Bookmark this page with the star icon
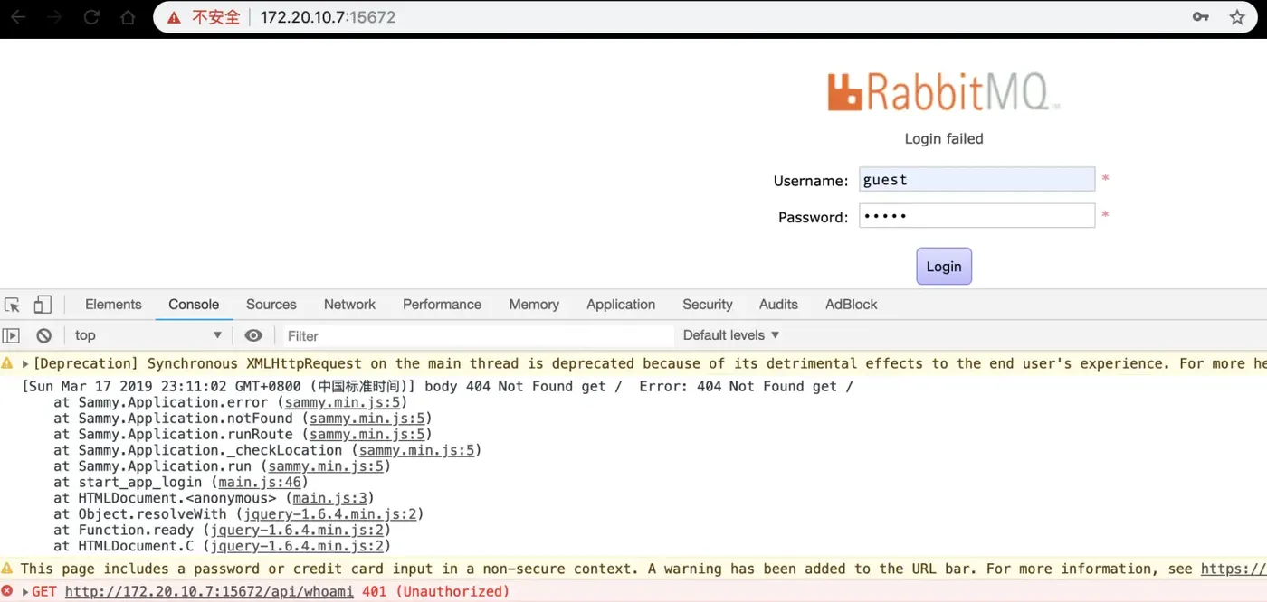Screen dimensions: 1267x602 point(1237,17)
